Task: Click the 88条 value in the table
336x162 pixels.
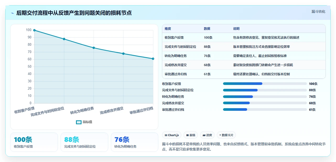Action: [x=207, y=47]
